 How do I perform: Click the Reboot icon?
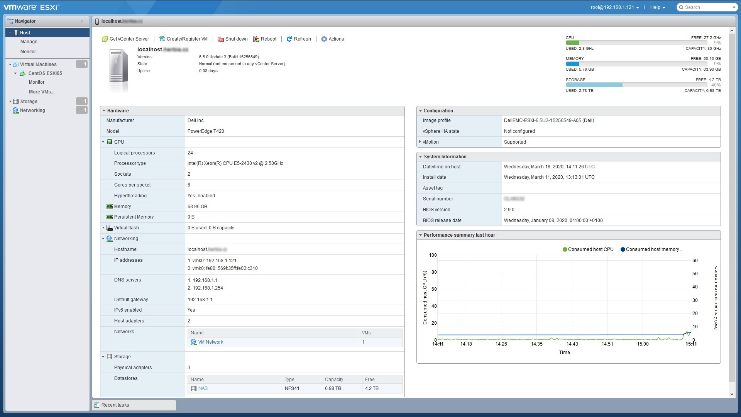pos(256,39)
